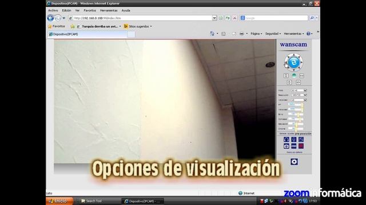Click the OSD icon in wanscam panel
This screenshot has width=366, height=205.
point(294,146)
